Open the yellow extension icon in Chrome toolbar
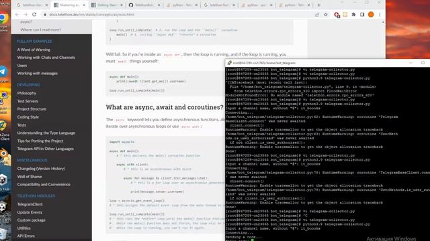This screenshot has width=430, height=241. [345, 15]
